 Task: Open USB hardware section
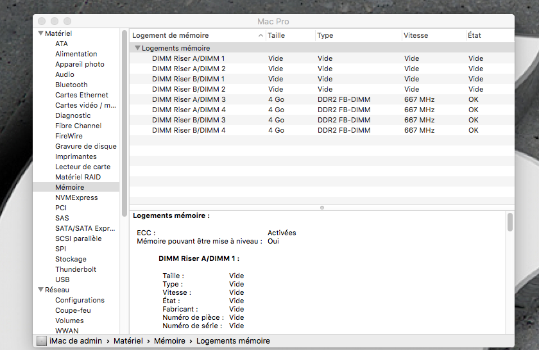(x=62, y=279)
